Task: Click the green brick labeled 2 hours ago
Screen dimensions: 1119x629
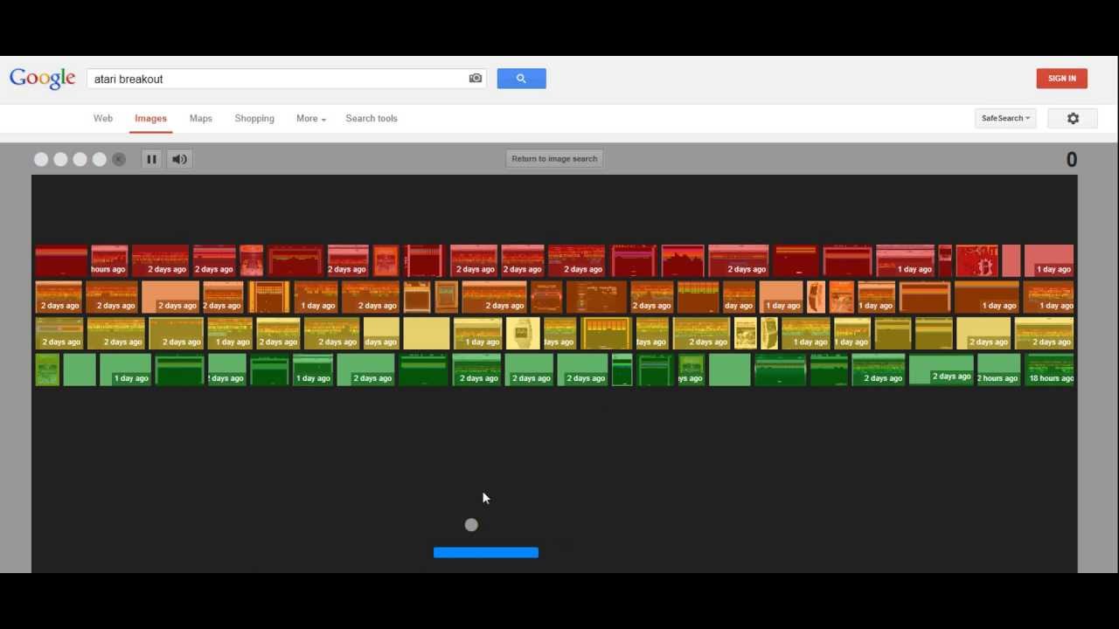Action: pyautogui.click(x=998, y=370)
